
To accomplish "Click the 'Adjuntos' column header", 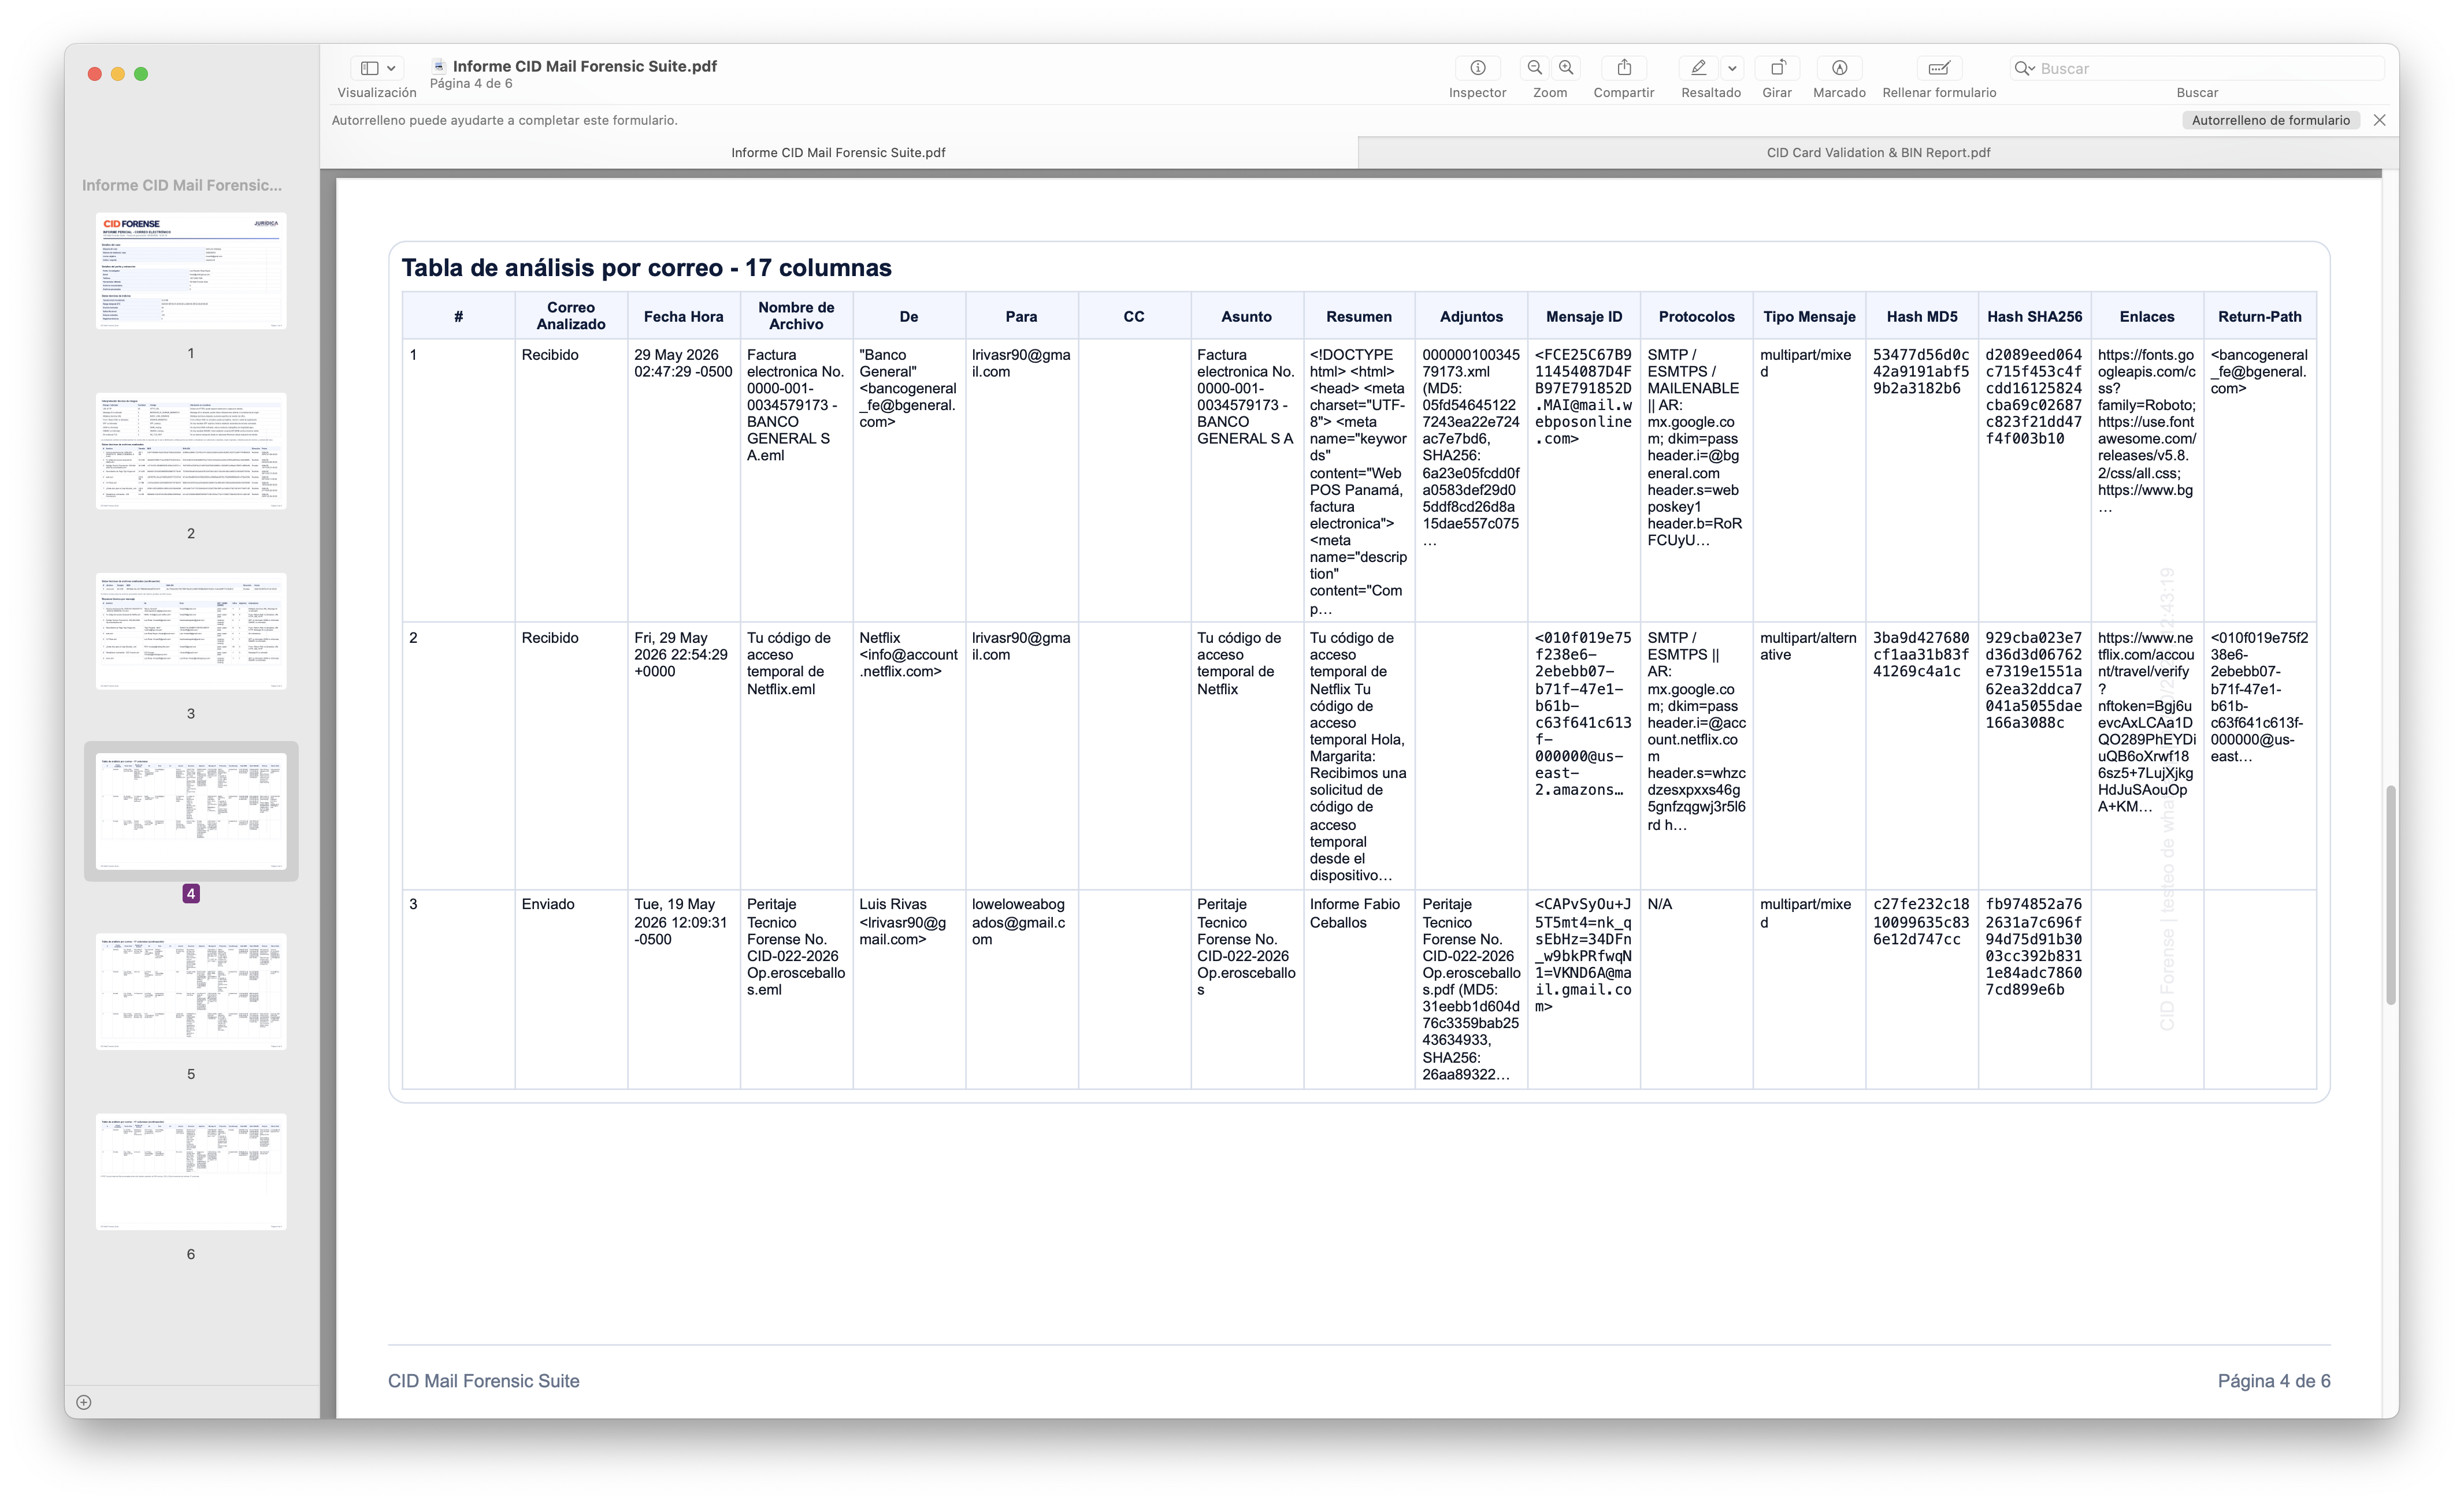I will (x=1471, y=317).
